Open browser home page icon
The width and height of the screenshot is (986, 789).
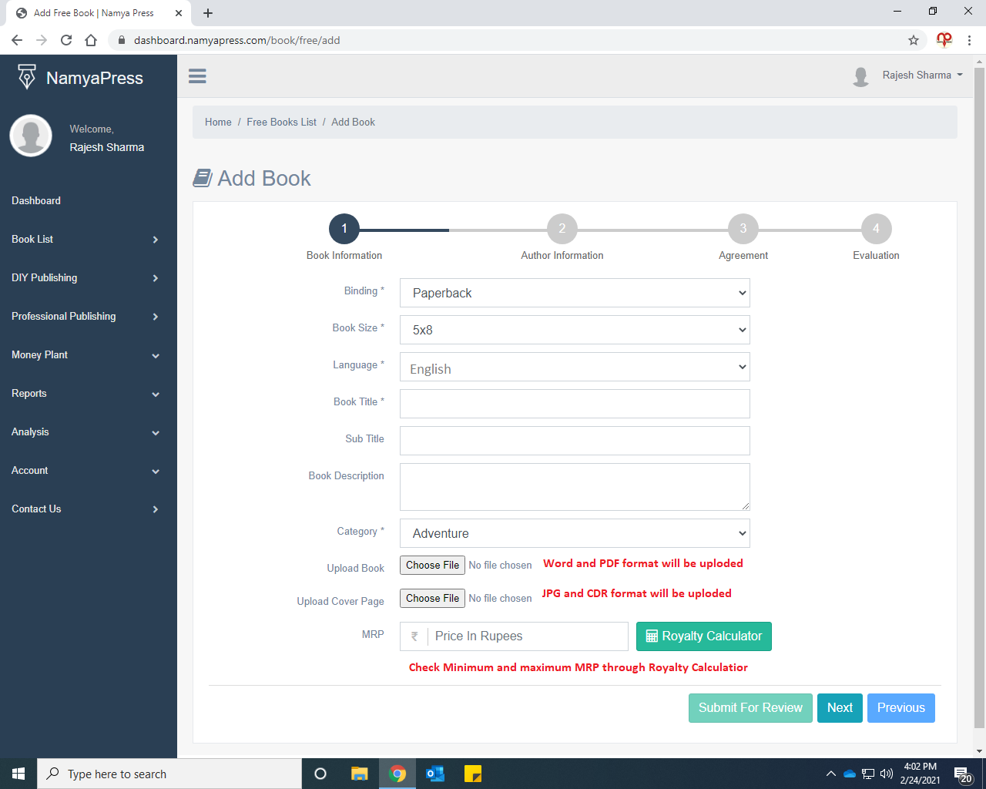tap(91, 40)
